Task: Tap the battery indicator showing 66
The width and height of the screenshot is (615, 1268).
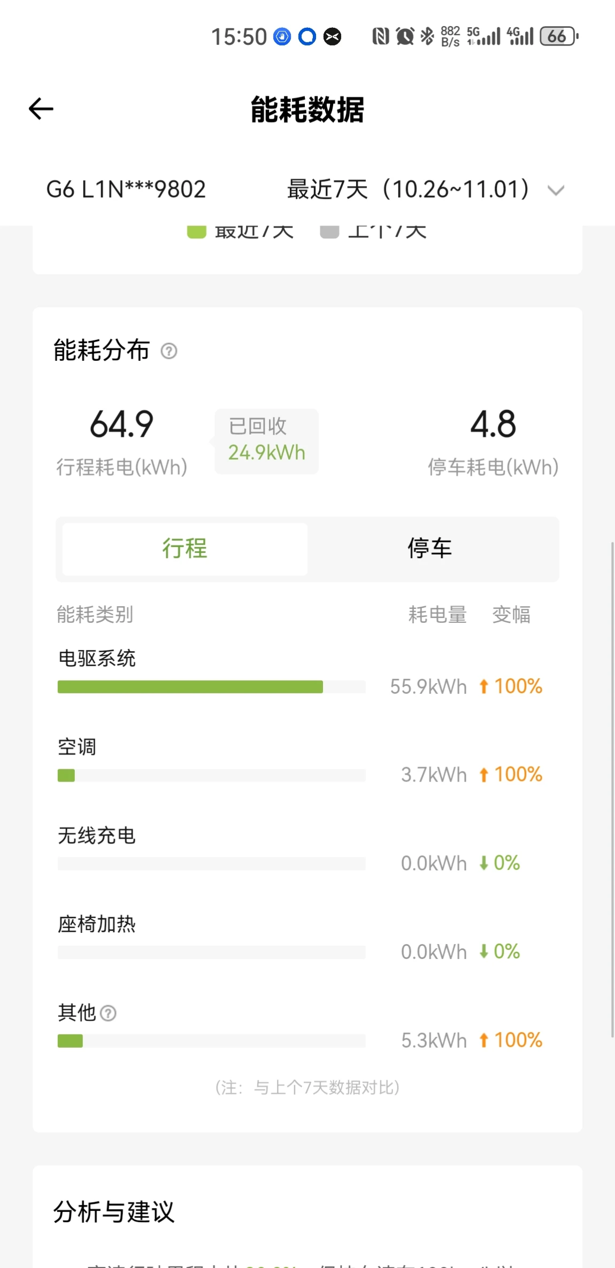Action: [559, 36]
